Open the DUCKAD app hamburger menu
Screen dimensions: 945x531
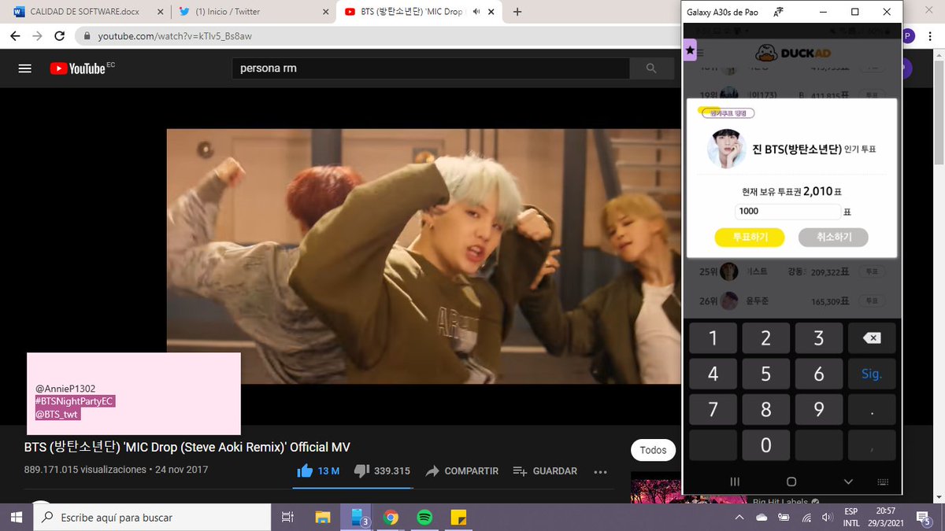[700, 53]
